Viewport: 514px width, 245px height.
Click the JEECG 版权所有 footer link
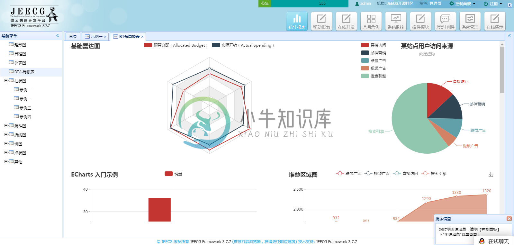click(x=173, y=242)
